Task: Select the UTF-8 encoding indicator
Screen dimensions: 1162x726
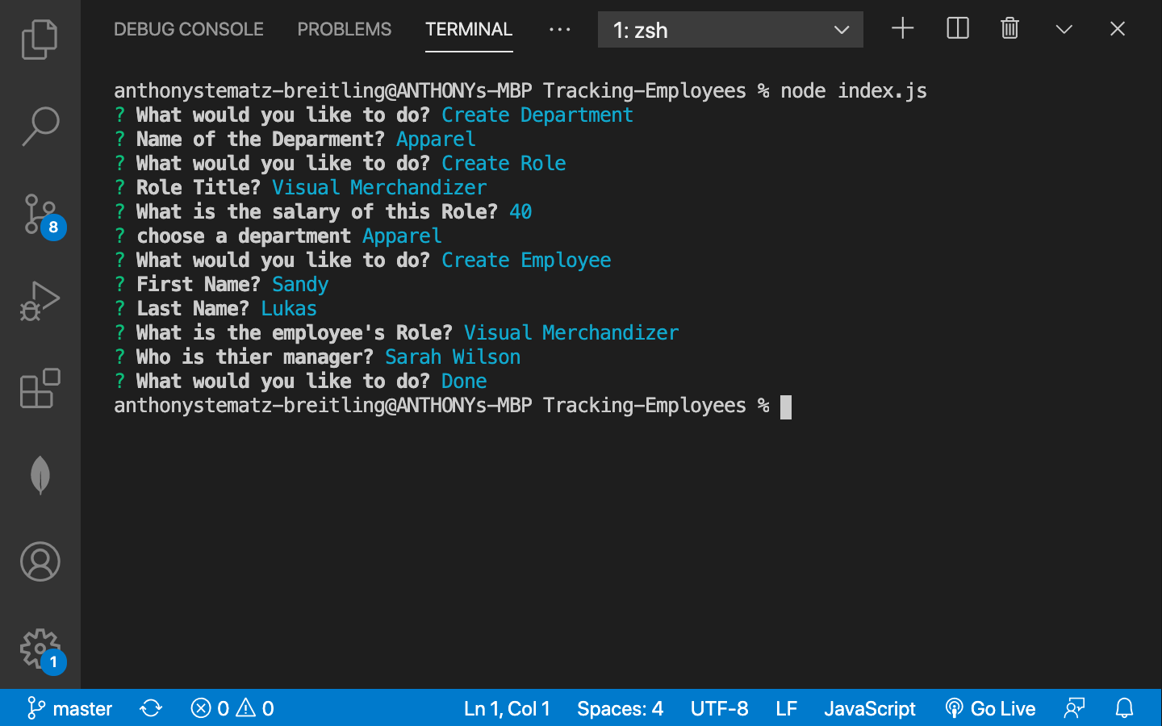Action: (x=719, y=708)
